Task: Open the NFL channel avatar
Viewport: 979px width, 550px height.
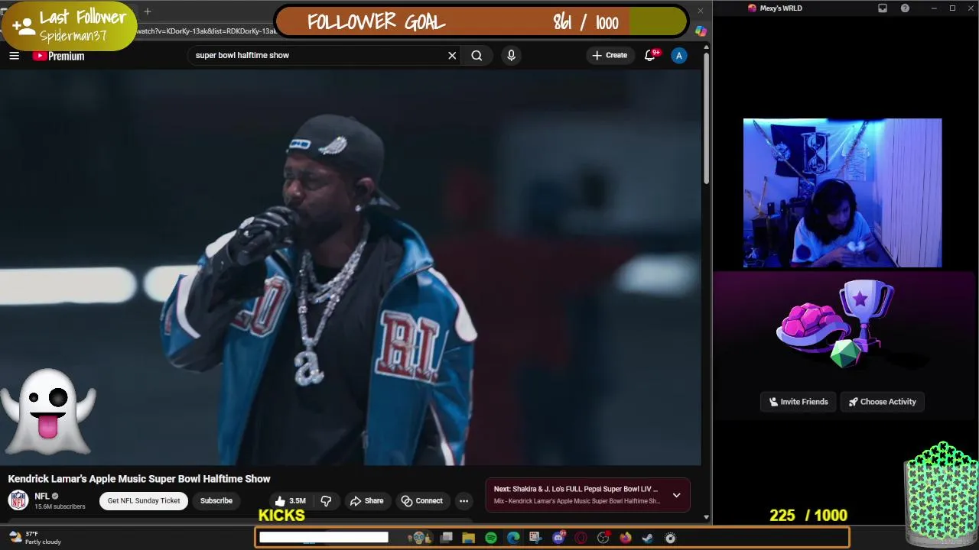Action: [18, 500]
